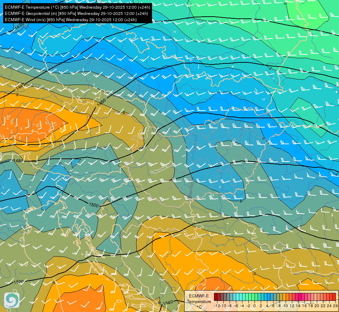Select the ECMWF-E Geopotential (m) header line
Screen dimensions: 339x312
[x=76, y=14]
